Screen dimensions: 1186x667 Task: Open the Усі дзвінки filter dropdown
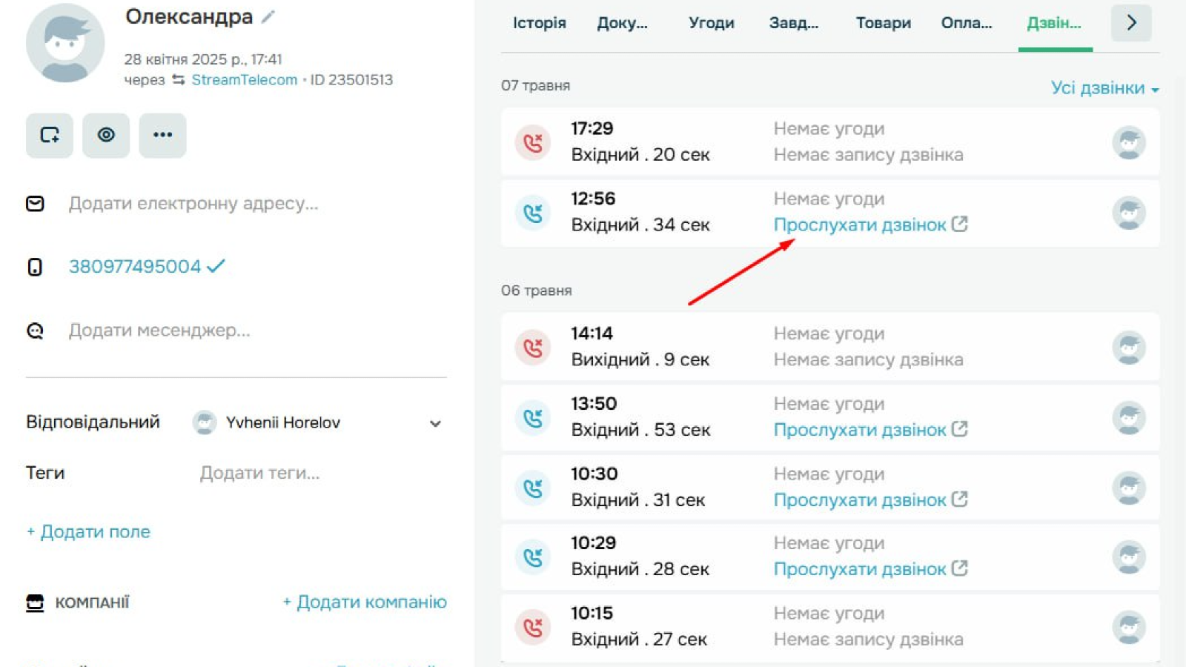coord(1104,88)
